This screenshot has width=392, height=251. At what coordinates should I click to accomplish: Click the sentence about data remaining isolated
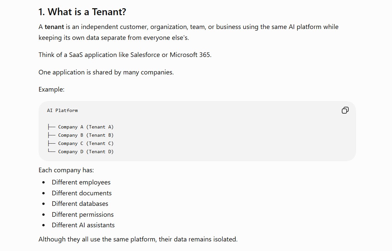tap(138, 239)
